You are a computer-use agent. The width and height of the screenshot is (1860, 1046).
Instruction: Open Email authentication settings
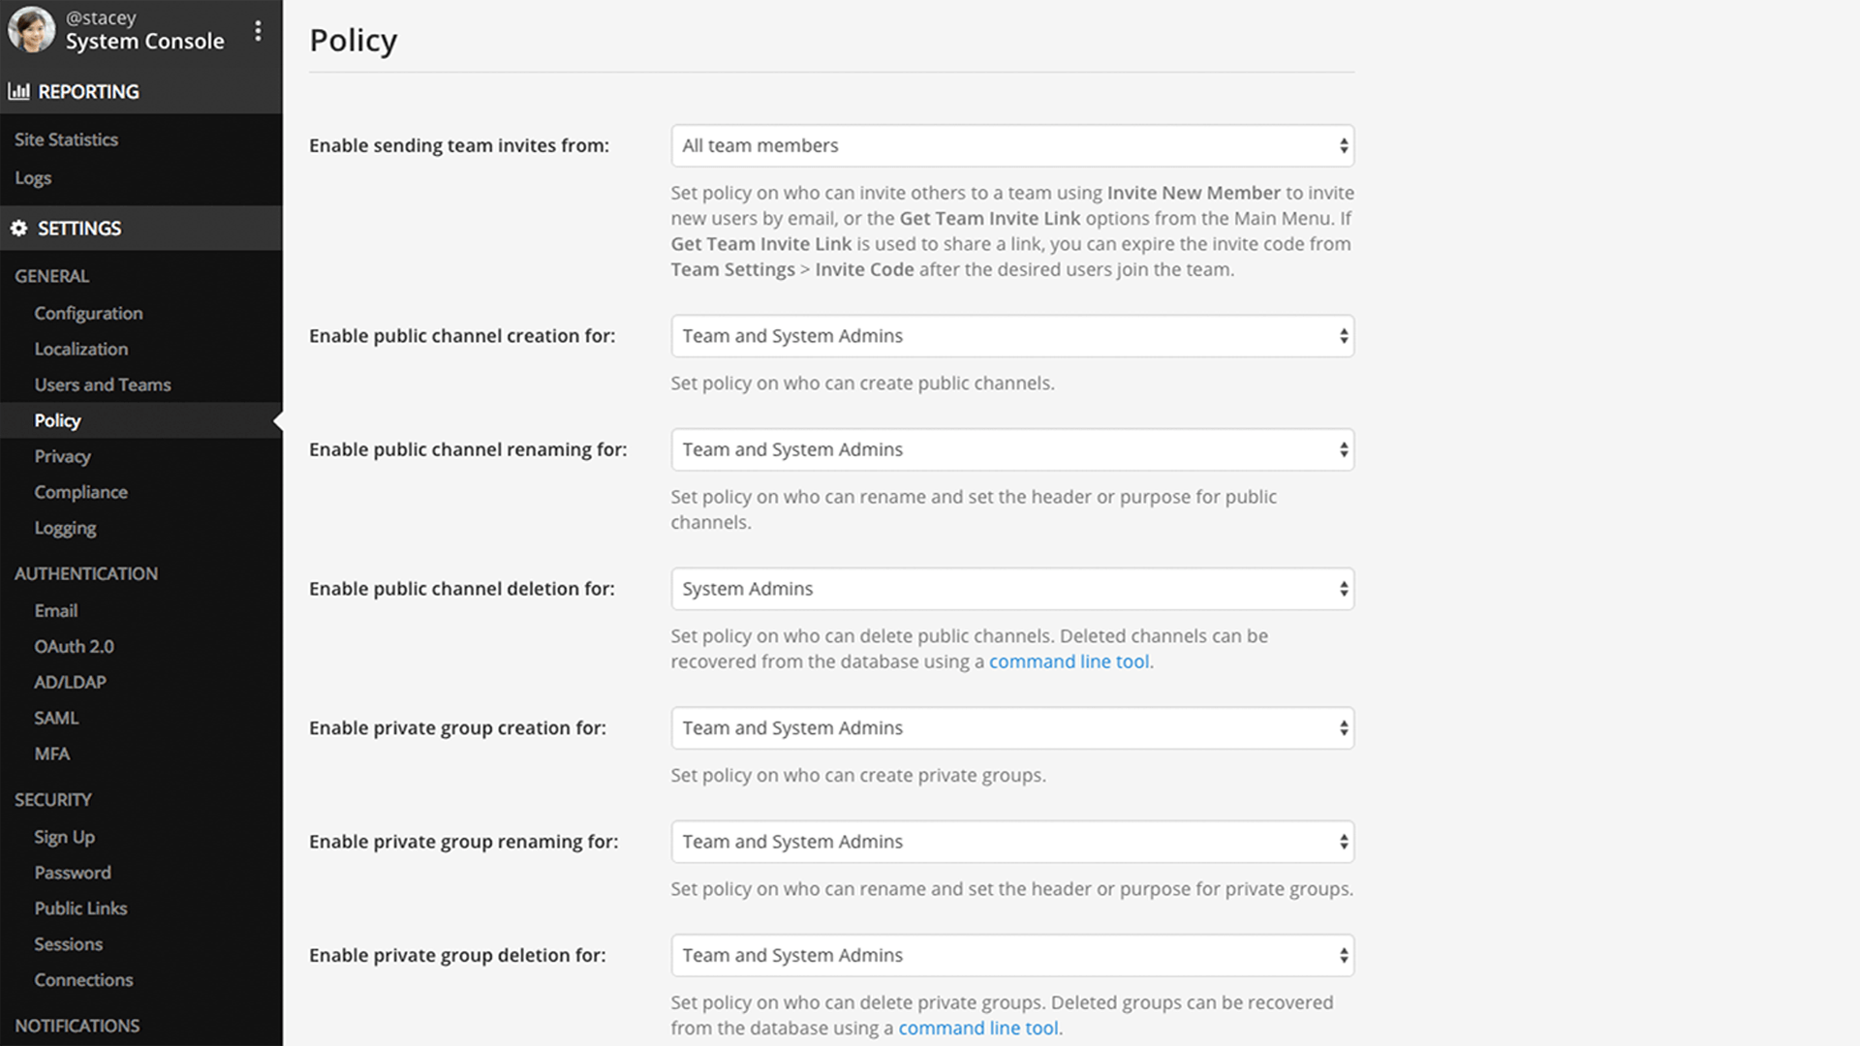[55, 610]
